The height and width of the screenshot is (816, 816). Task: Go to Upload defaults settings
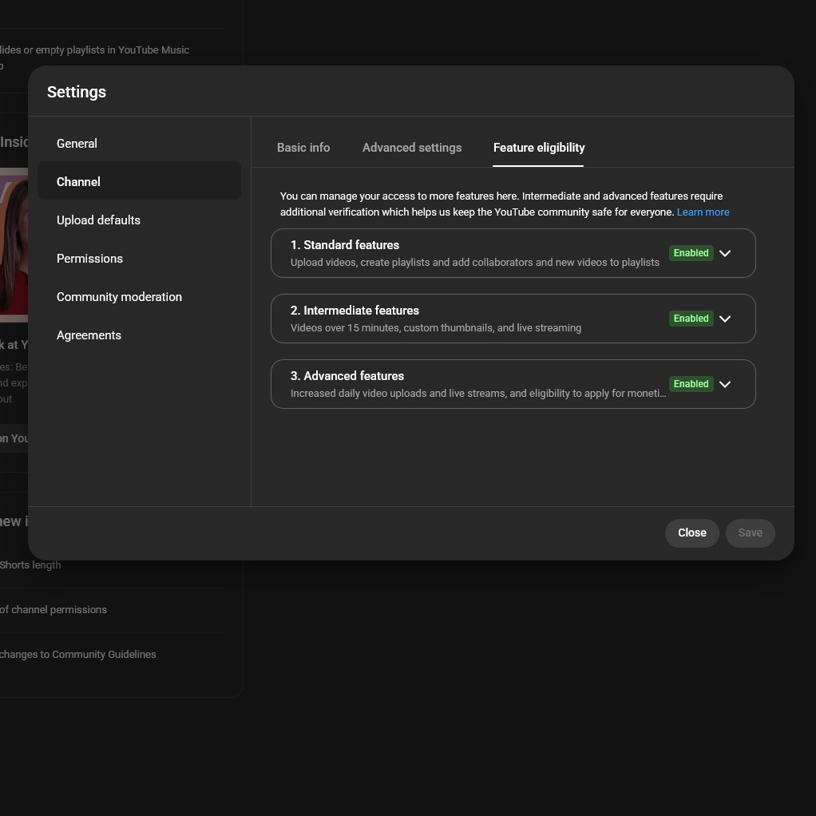[x=98, y=220]
